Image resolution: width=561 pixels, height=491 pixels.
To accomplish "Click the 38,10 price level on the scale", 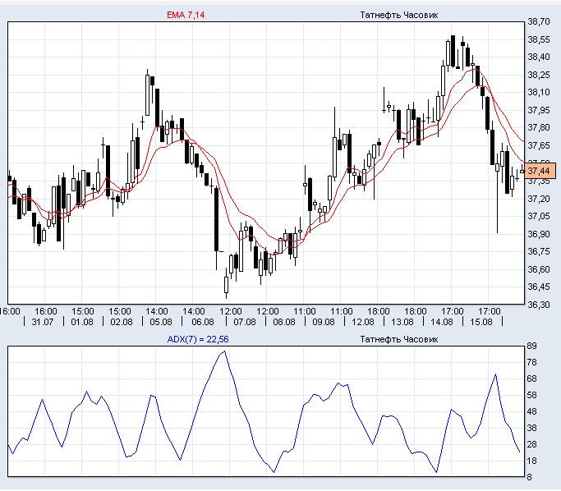I will pyautogui.click(x=539, y=92).
